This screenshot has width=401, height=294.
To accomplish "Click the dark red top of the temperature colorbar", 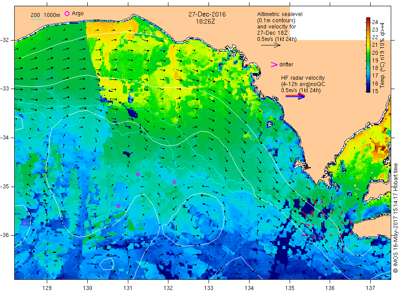I will point(368,20).
